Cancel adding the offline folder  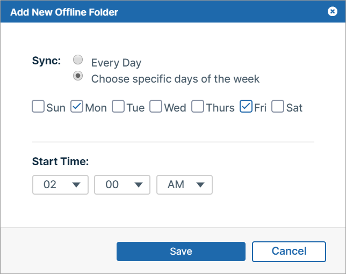coord(289,251)
